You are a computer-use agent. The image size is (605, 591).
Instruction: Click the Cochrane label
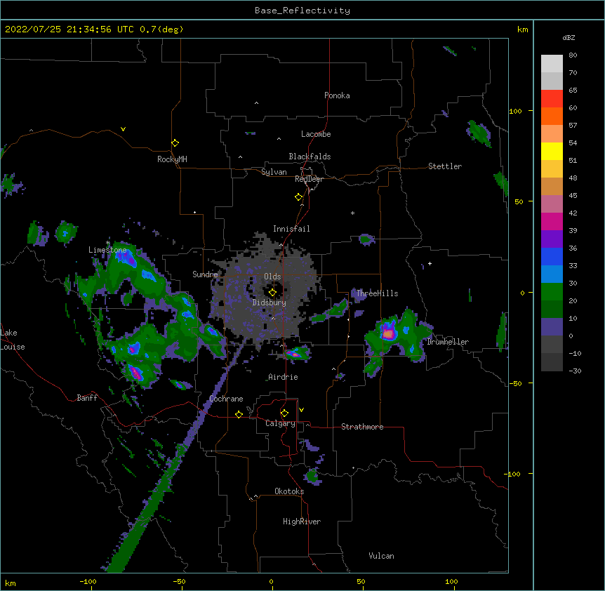226,399
